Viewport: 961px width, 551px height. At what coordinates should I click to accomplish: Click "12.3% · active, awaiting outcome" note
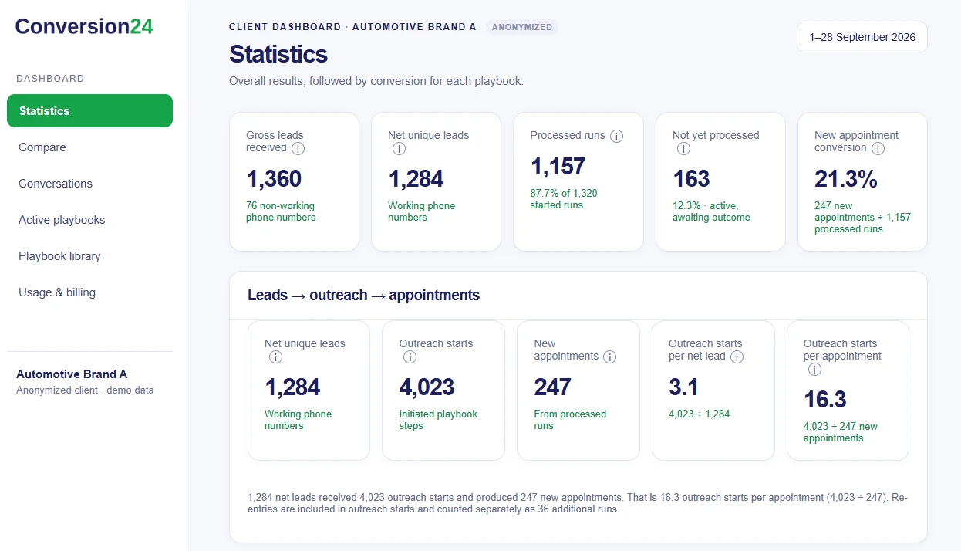(711, 211)
